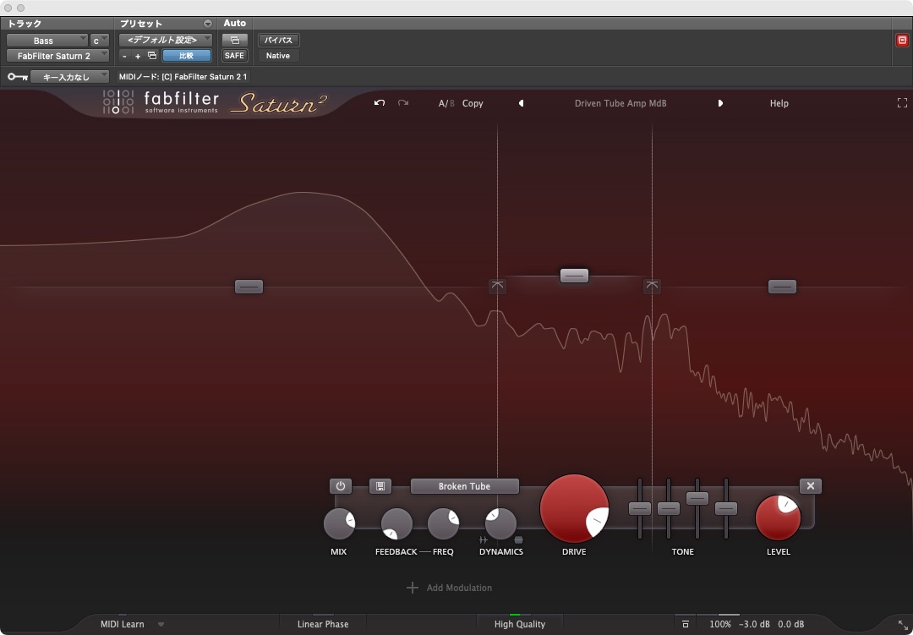Image resolution: width=913 pixels, height=635 pixels.
Task: Click the output options icon in bottom bar
Action: coord(686,624)
